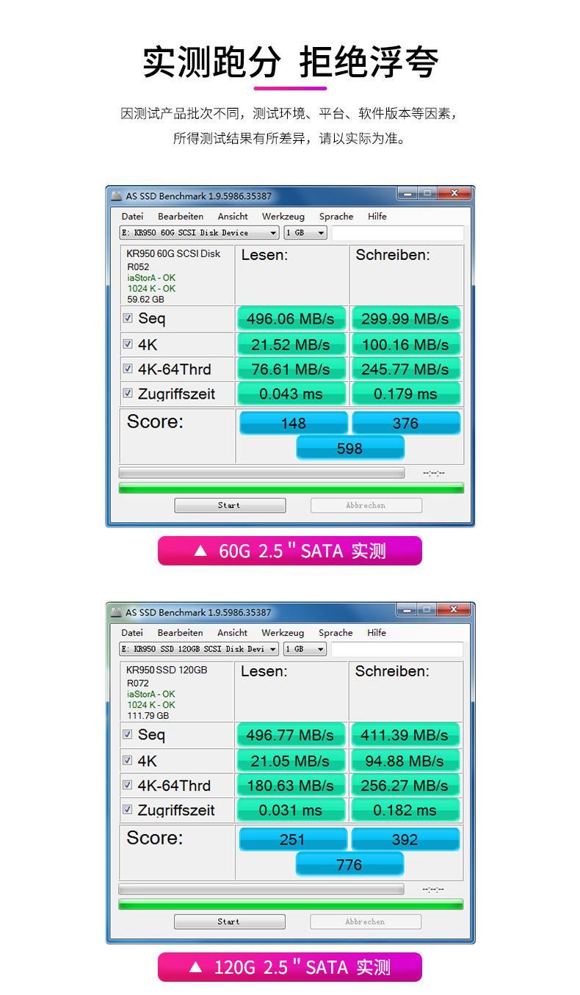Click access time 0.031 ms read result
This screenshot has width=580, height=995.
coord(291,810)
